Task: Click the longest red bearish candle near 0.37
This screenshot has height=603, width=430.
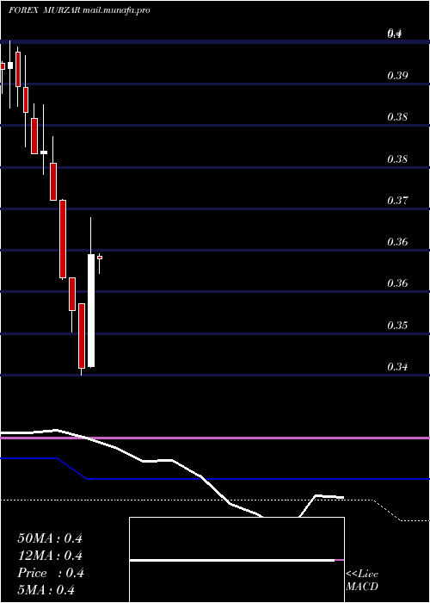Action: [x=63, y=239]
